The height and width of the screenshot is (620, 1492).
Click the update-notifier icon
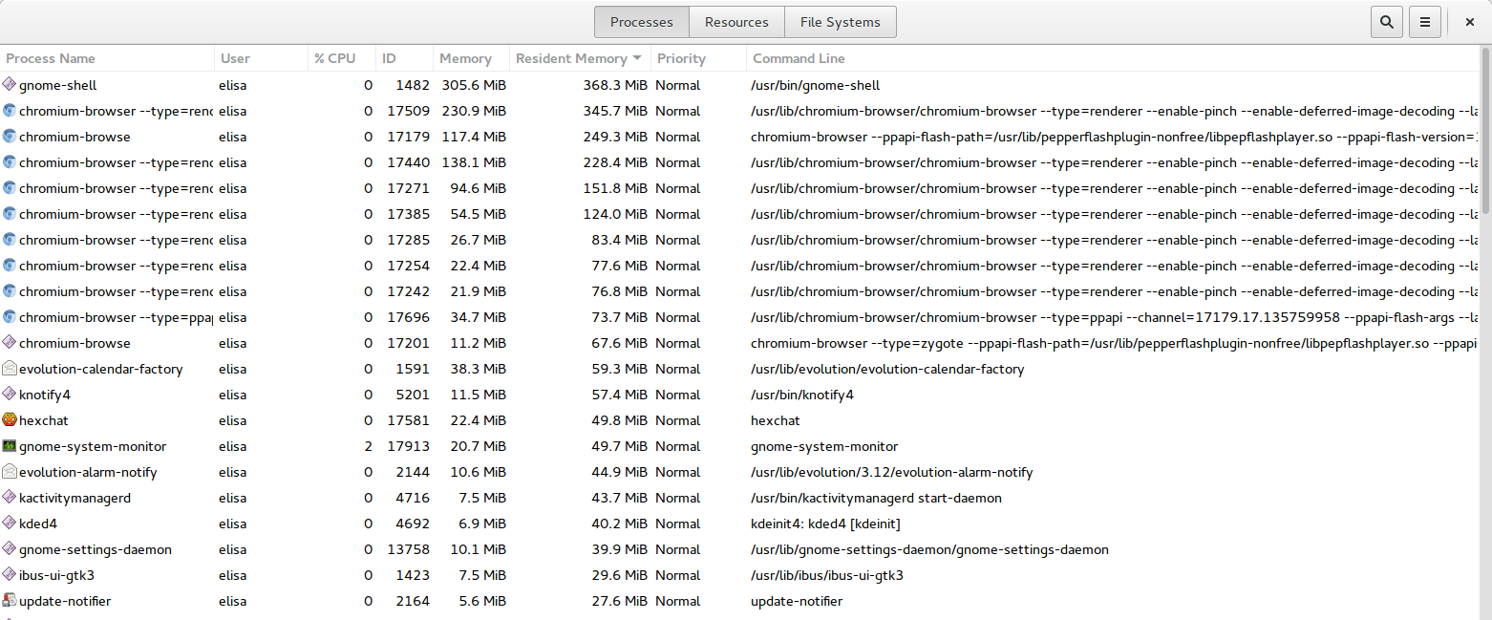(x=10, y=601)
